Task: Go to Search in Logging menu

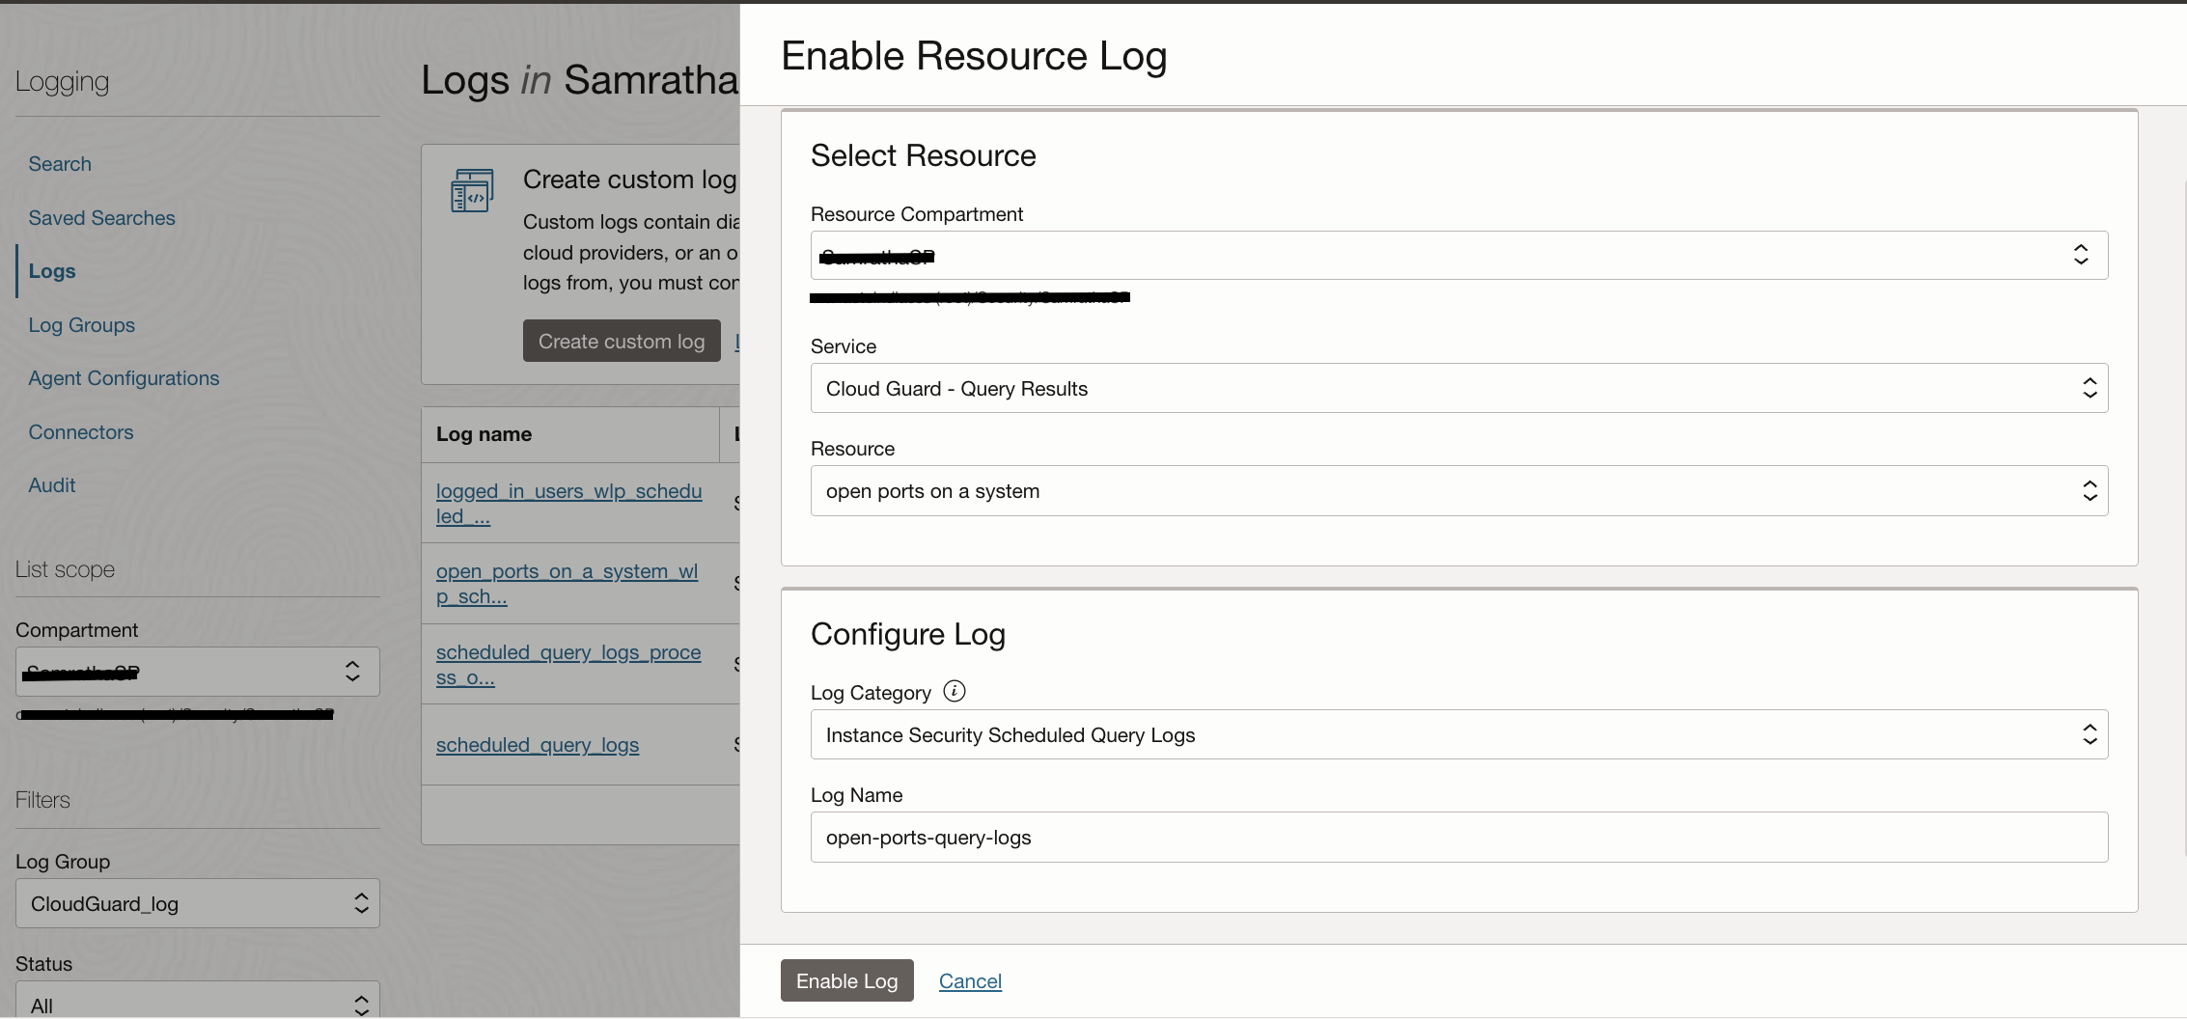Action: coord(60,164)
